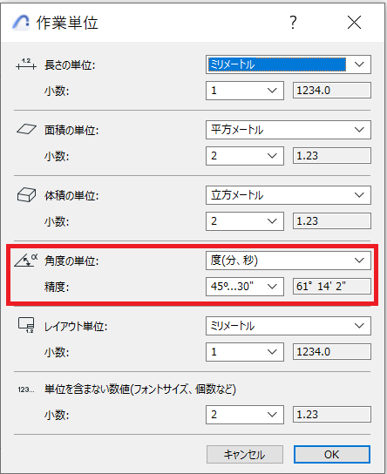387x474 pixels.
Task: Open the レイアウト単位 ミリメートル dropdown
Action: coord(289,326)
